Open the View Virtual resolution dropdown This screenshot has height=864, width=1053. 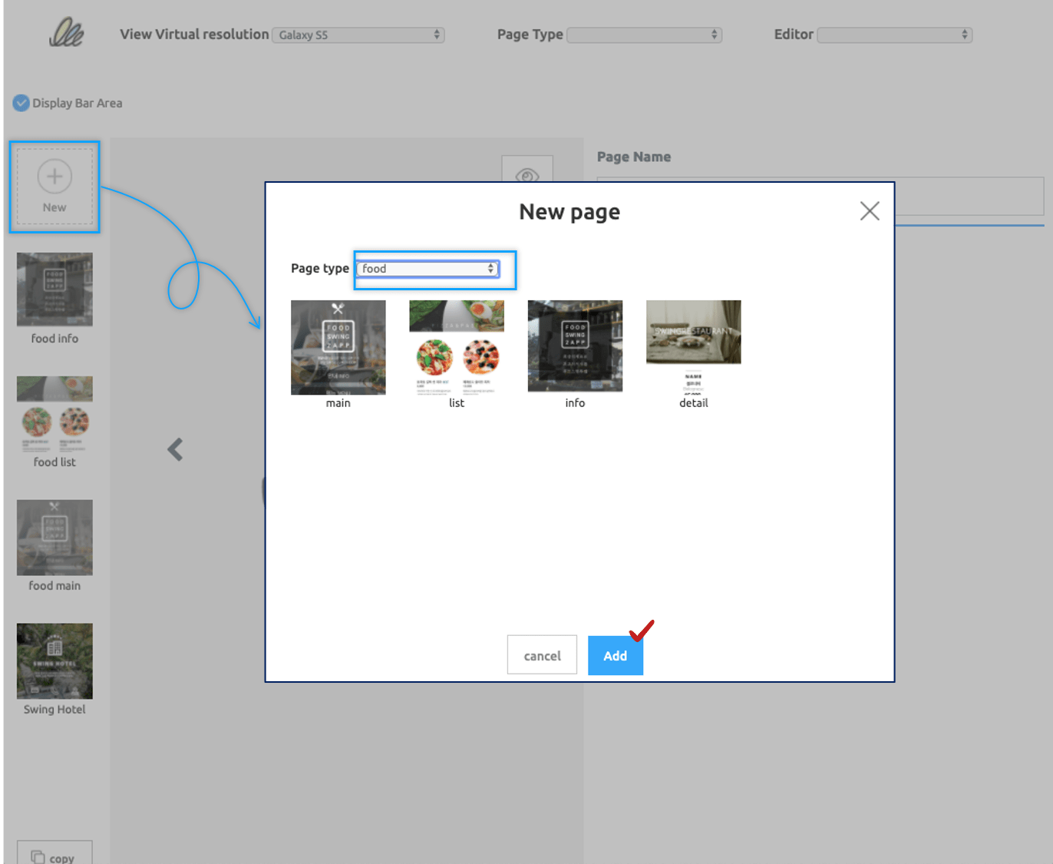tap(358, 35)
